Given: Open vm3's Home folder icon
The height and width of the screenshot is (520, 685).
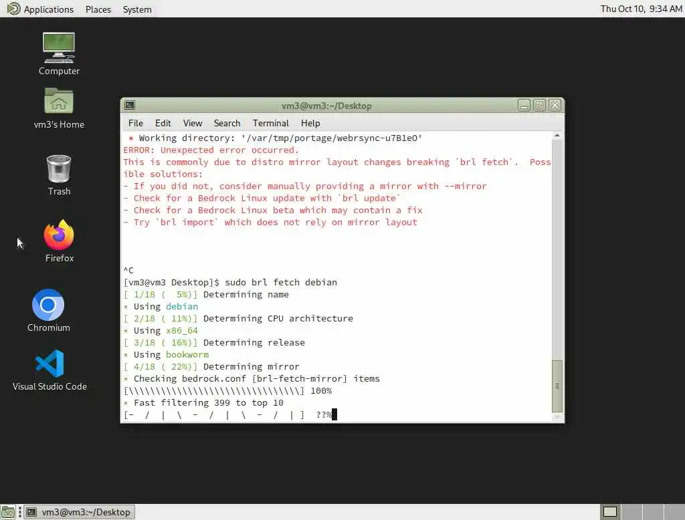Looking at the screenshot, I should pyautogui.click(x=59, y=108).
